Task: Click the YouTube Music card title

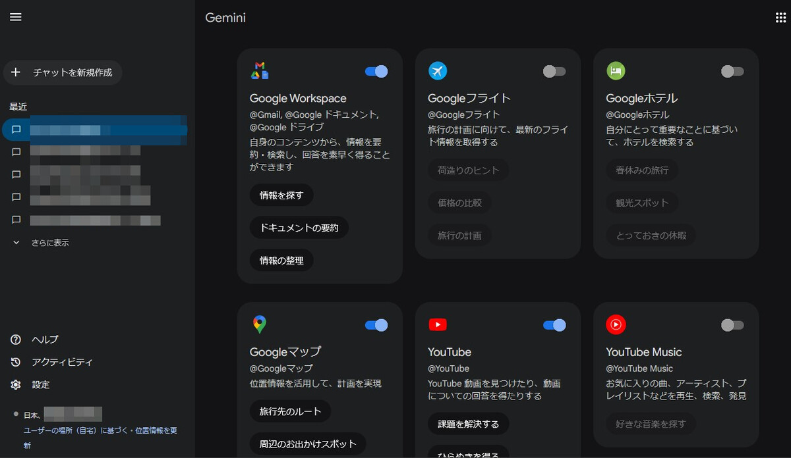Action: tap(644, 352)
